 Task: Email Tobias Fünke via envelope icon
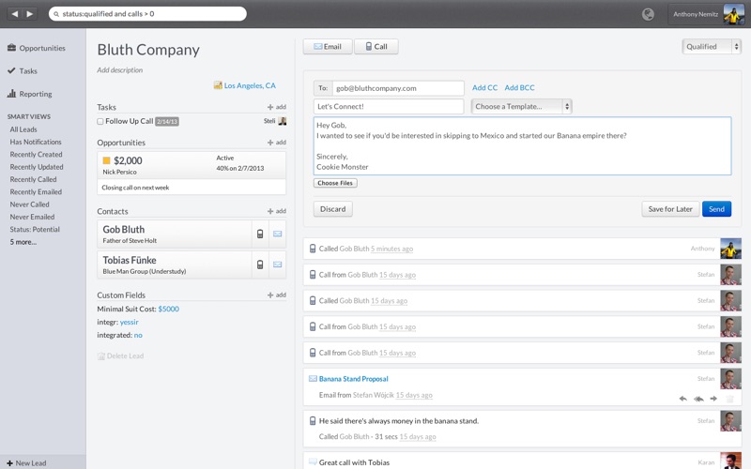point(277,265)
